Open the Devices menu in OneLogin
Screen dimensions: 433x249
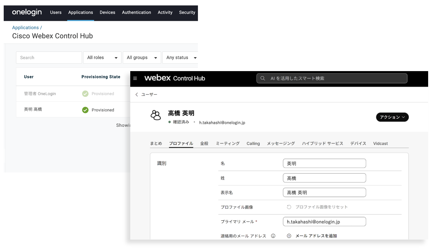pyautogui.click(x=107, y=12)
